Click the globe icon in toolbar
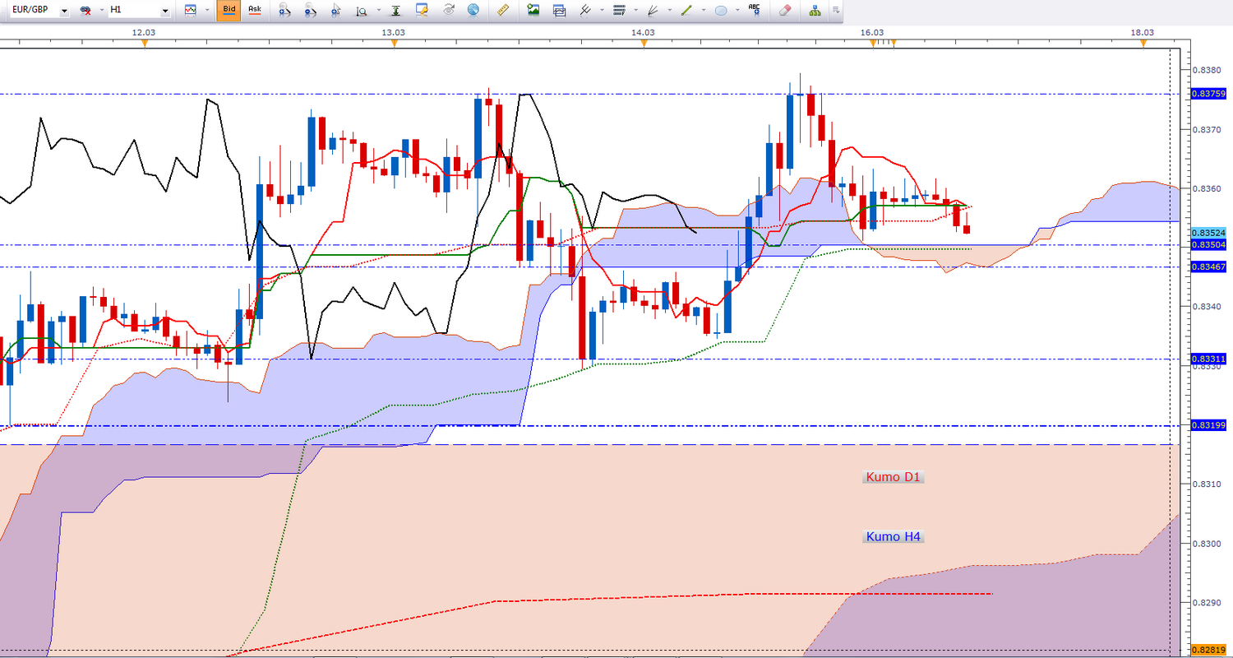1233x658 pixels. (473, 11)
